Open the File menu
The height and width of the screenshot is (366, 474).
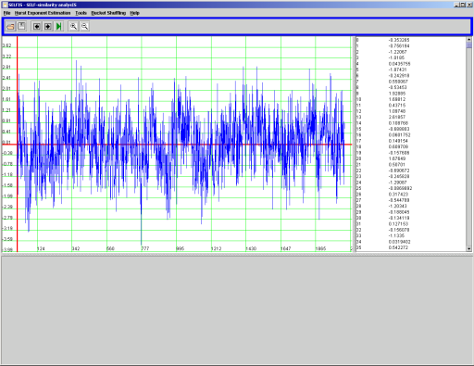click(6, 13)
